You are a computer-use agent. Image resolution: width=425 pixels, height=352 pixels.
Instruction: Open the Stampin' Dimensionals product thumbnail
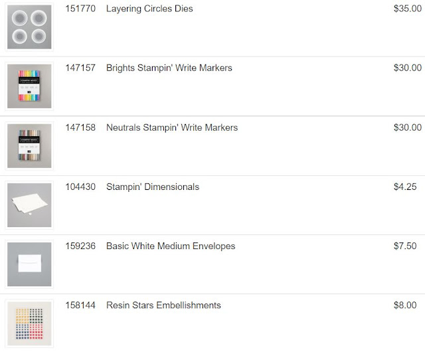pyautogui.click(x=29, y=205)
